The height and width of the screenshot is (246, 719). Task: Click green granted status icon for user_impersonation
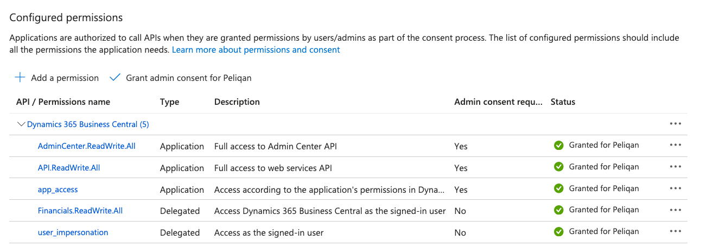coord(558,231)
